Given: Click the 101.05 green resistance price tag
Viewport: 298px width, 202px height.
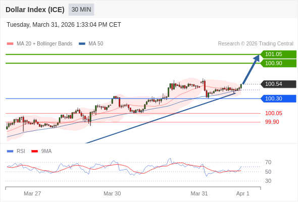Looking at the screenshot, I should (278, 54).
